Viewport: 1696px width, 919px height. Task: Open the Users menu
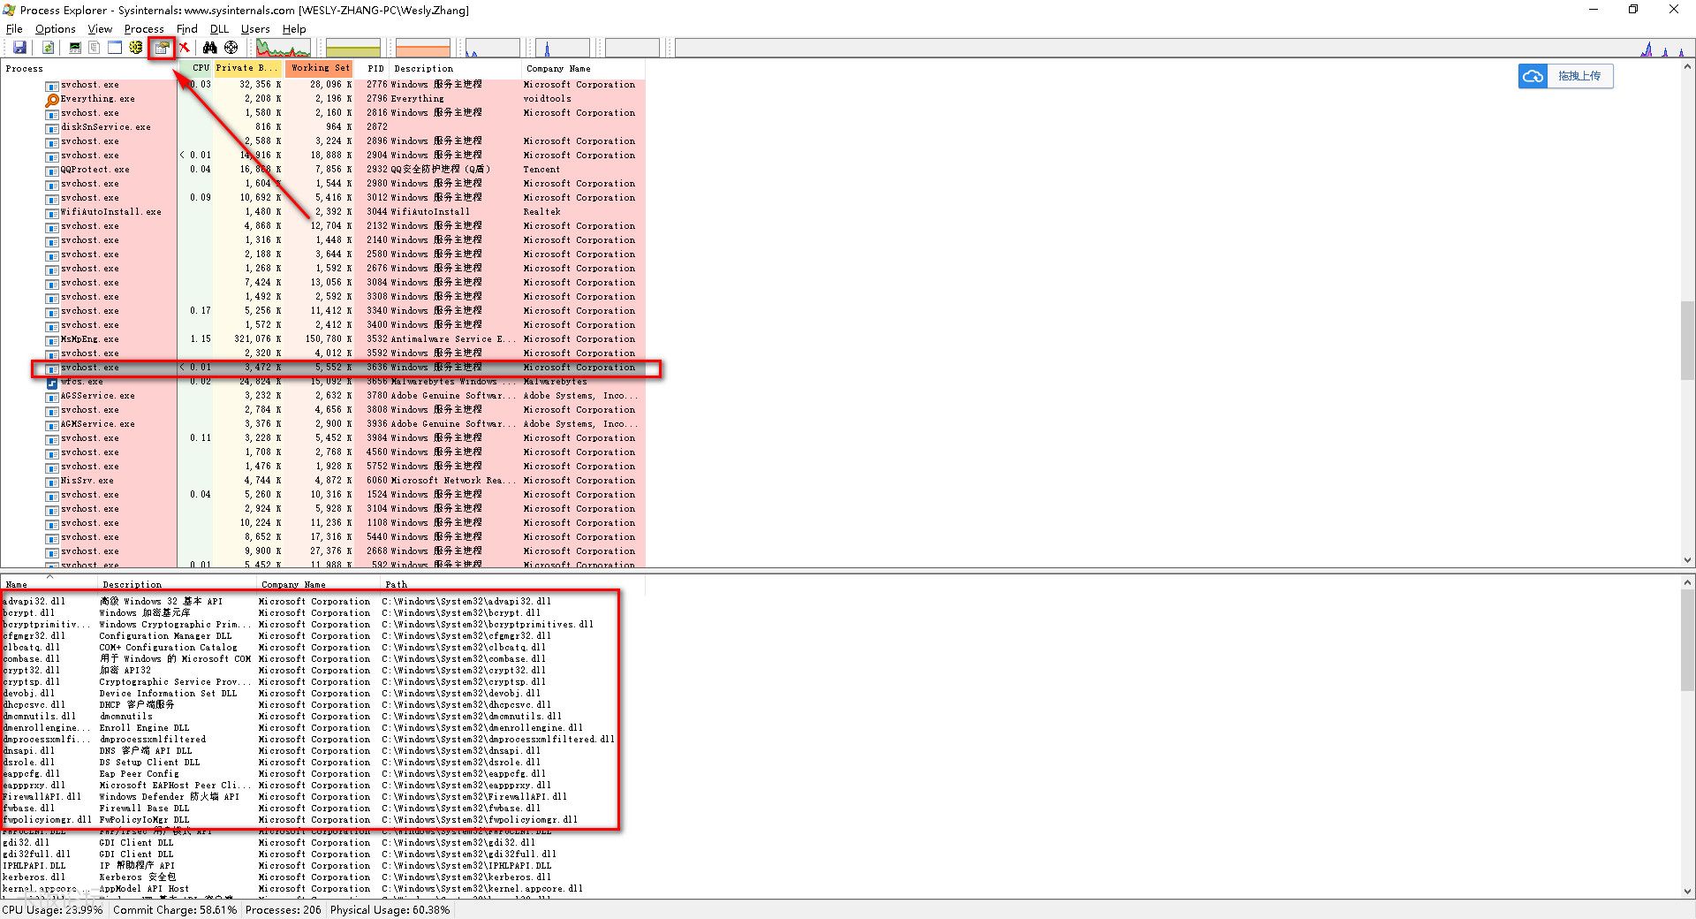(x=255, y=28)
